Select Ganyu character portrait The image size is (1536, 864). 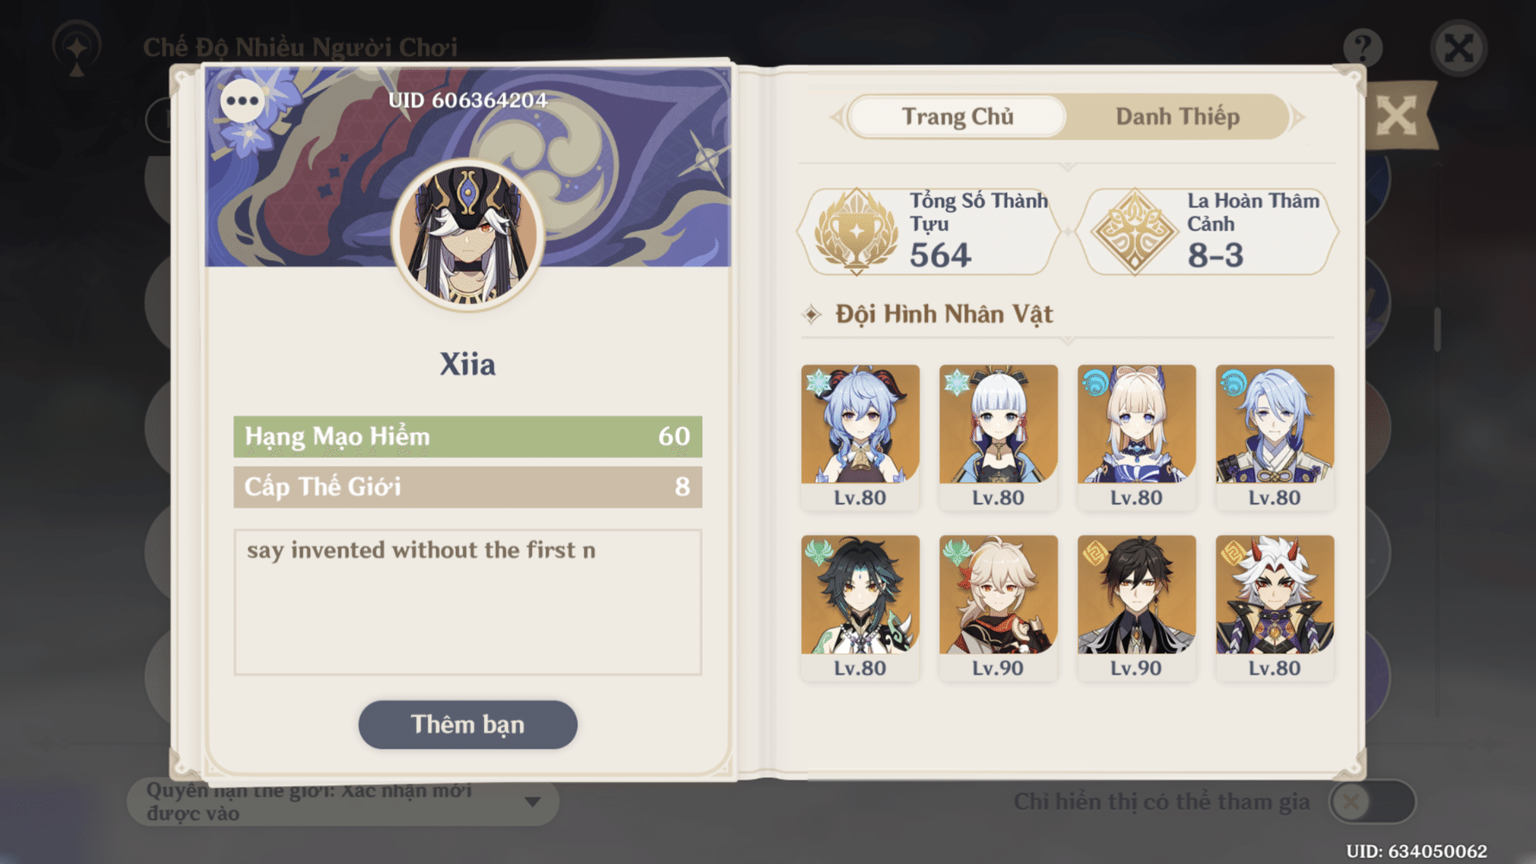(860, 436)
